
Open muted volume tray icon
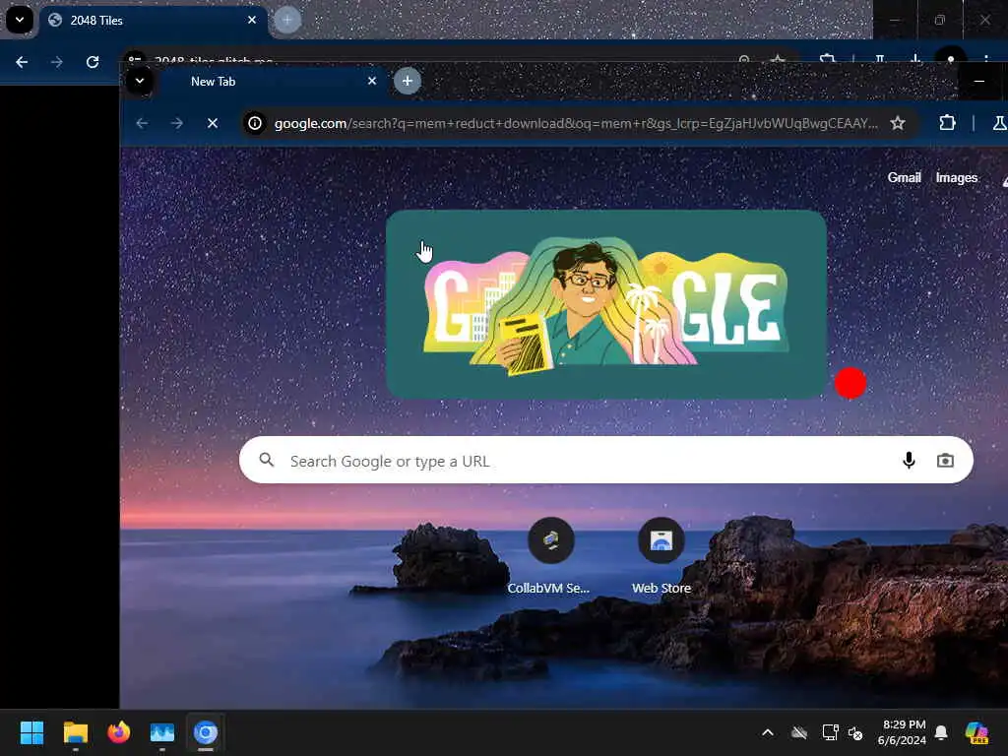click(855, 732)
